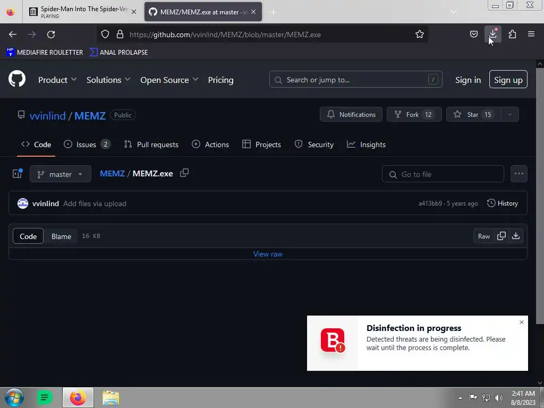Show hidden tray icons arrow
The width and height of the screenshot is (544, 408).
point(460,398)
